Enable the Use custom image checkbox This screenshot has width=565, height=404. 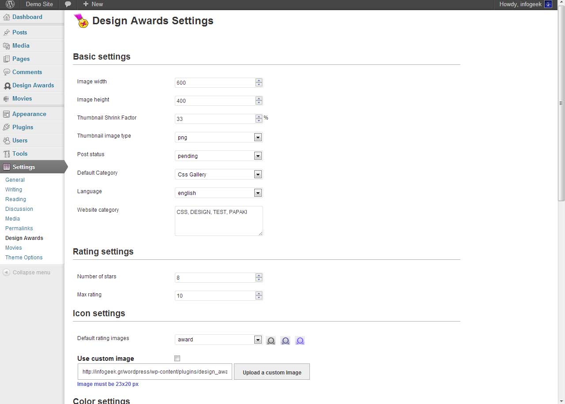(x=177, y=359)
